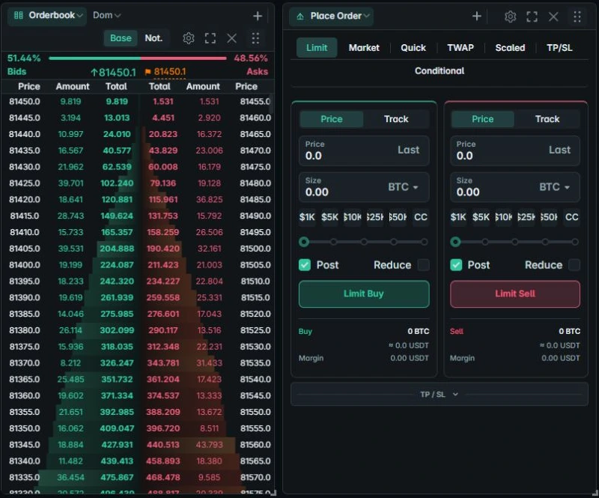Open the Conditional order tab

click(x=440, y=70)
